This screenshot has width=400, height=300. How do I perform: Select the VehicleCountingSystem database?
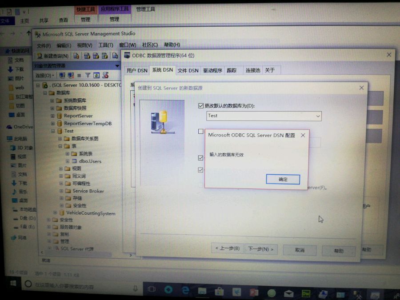91,213
